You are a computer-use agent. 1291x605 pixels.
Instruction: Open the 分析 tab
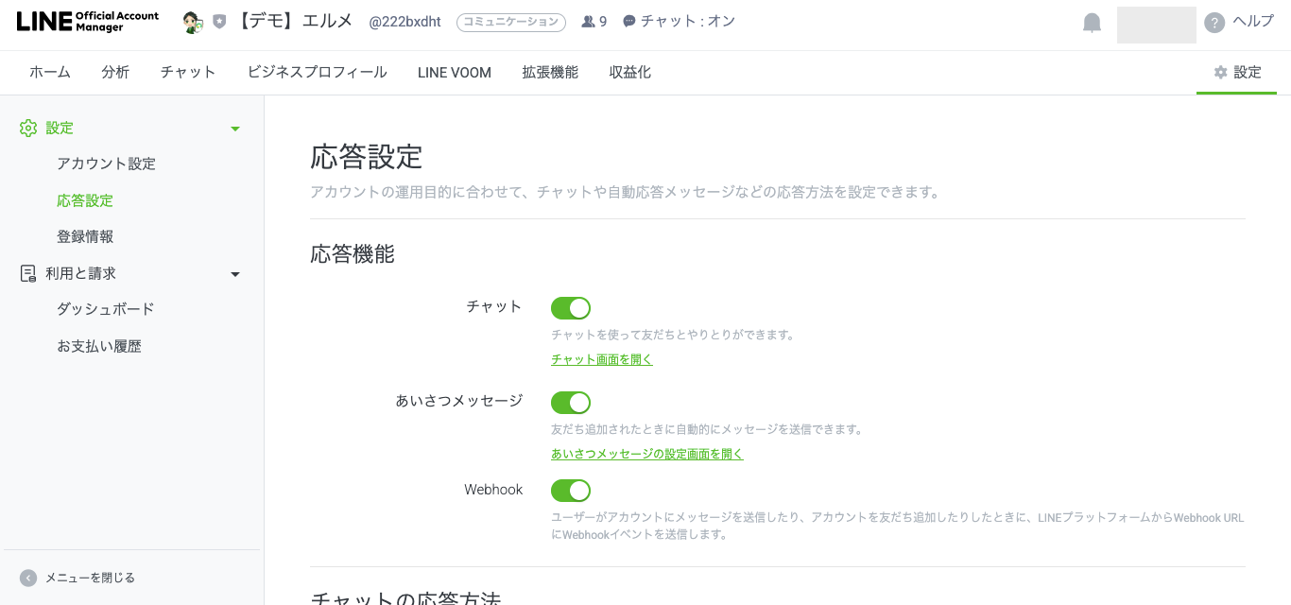point(115,73)
